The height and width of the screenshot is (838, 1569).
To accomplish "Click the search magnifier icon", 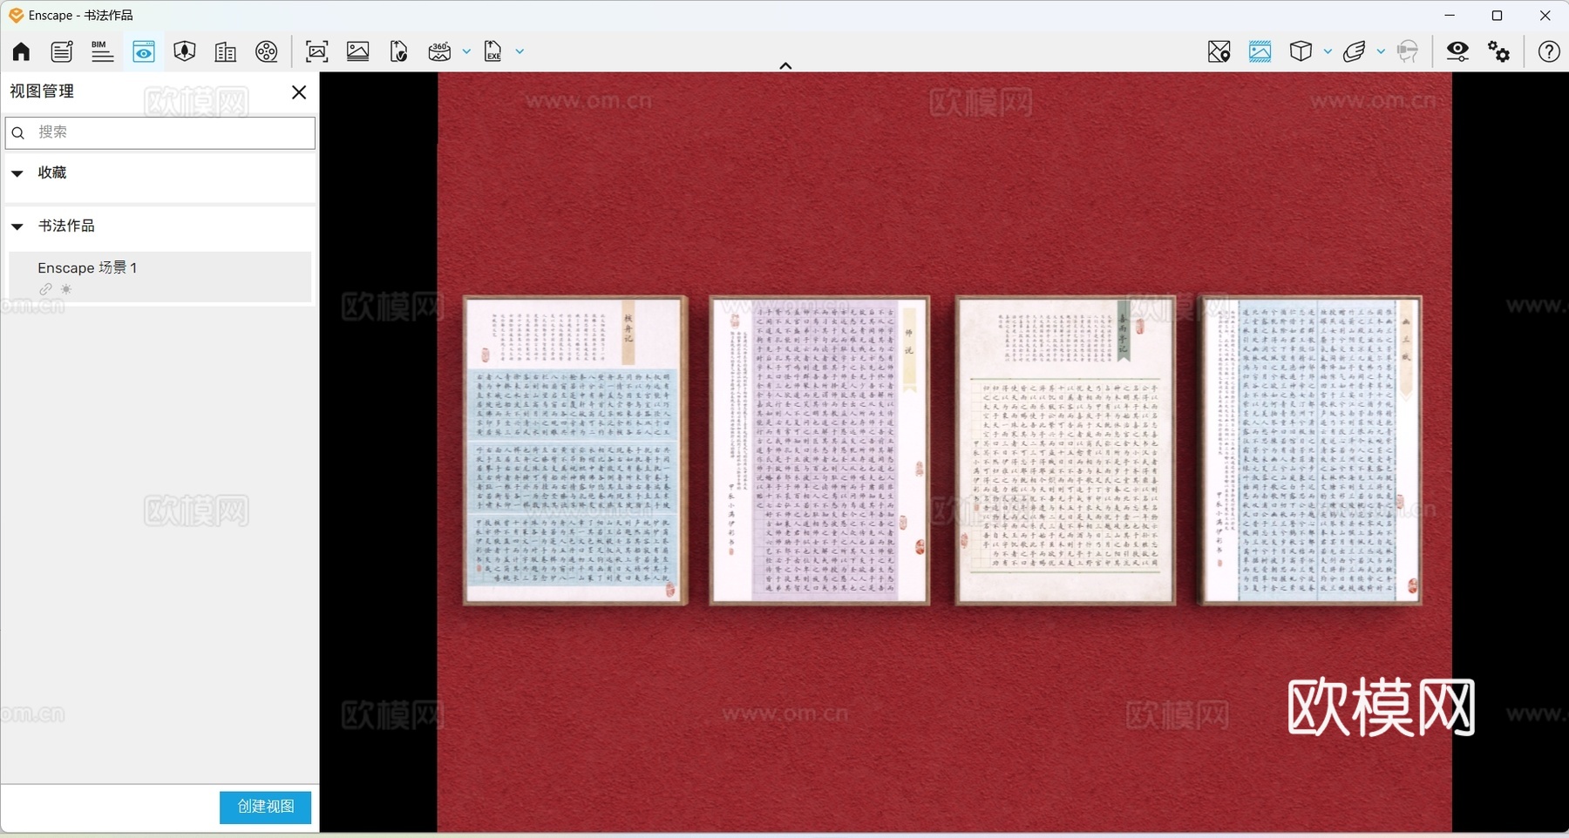I will click(x=18, y=133).
